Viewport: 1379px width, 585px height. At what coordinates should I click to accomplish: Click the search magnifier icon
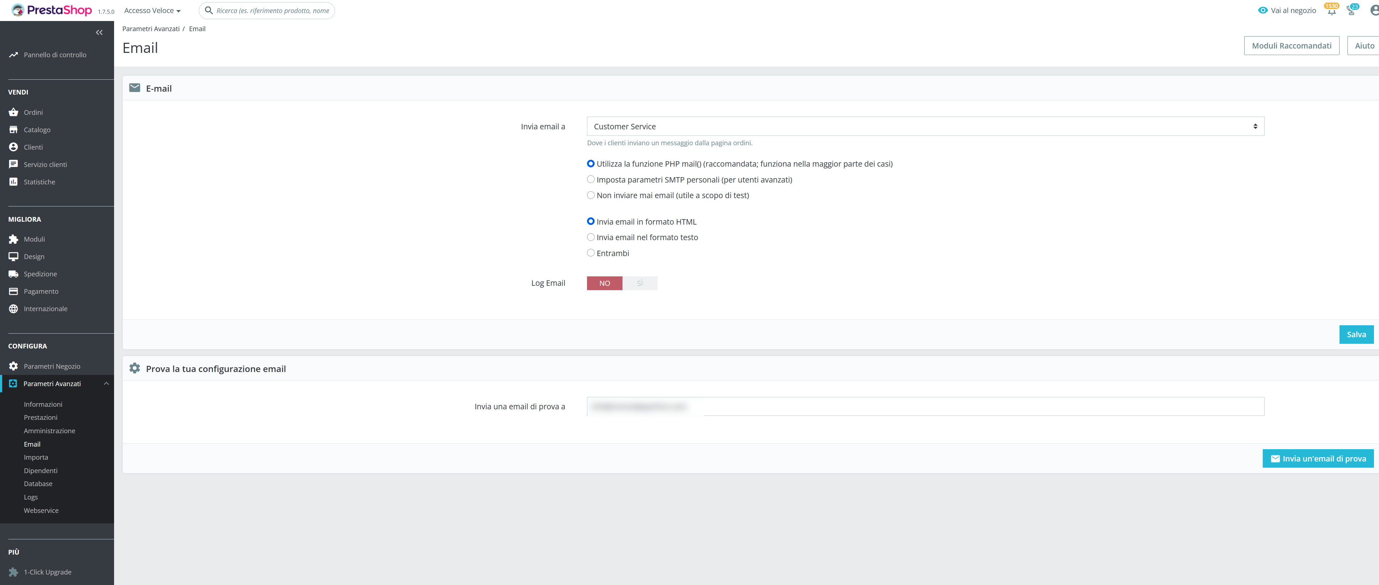click(209, 10)
